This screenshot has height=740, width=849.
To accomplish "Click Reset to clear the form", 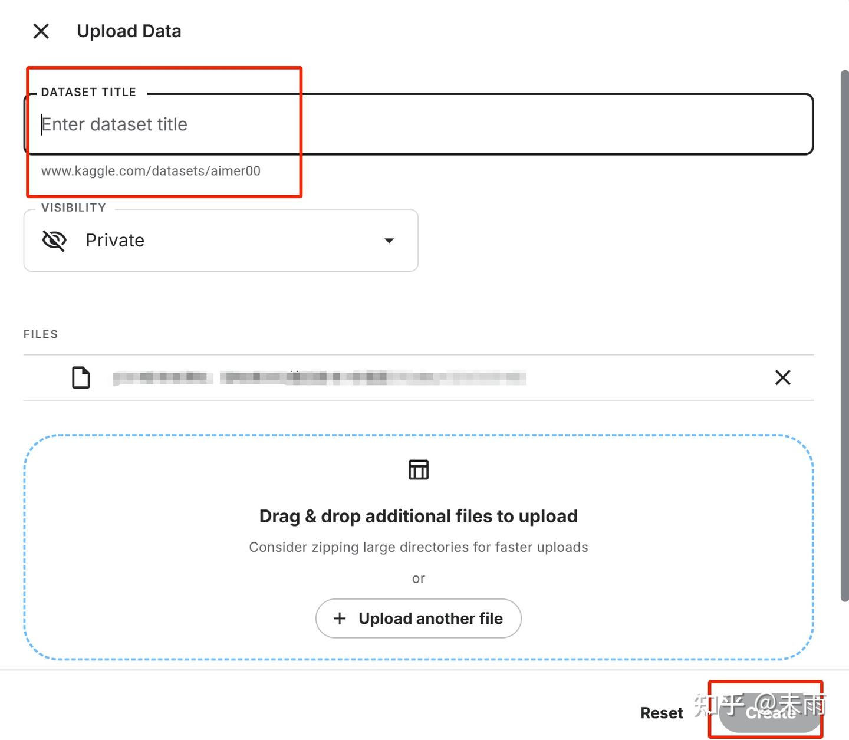I will [x=662, y=712].
